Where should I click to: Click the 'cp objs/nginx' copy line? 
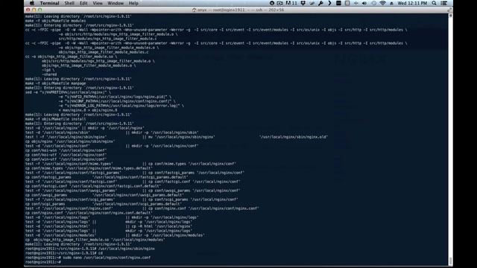tap(70, 141)
